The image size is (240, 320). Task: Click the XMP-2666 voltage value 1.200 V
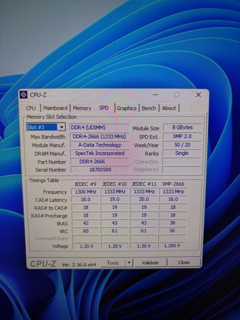click(172, 246)
